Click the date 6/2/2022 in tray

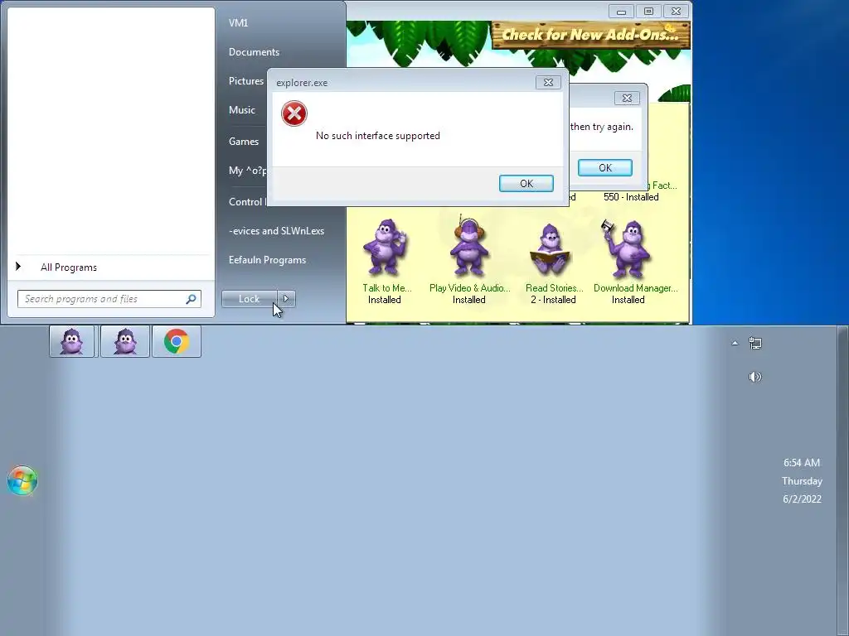pyautogui.click(x=802, y=499)
